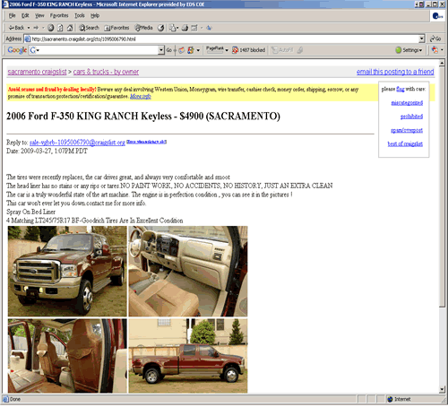Screen dimensions: 448x407
Task: Open the Tools menu
Action: pyautogui.click(x=80, y=15)
